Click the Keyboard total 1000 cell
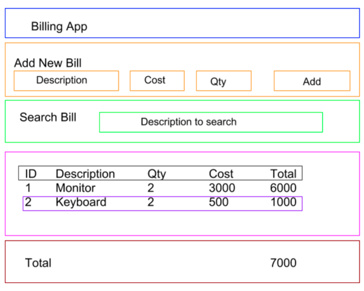The image size is (364, 291). pos(283,202)
